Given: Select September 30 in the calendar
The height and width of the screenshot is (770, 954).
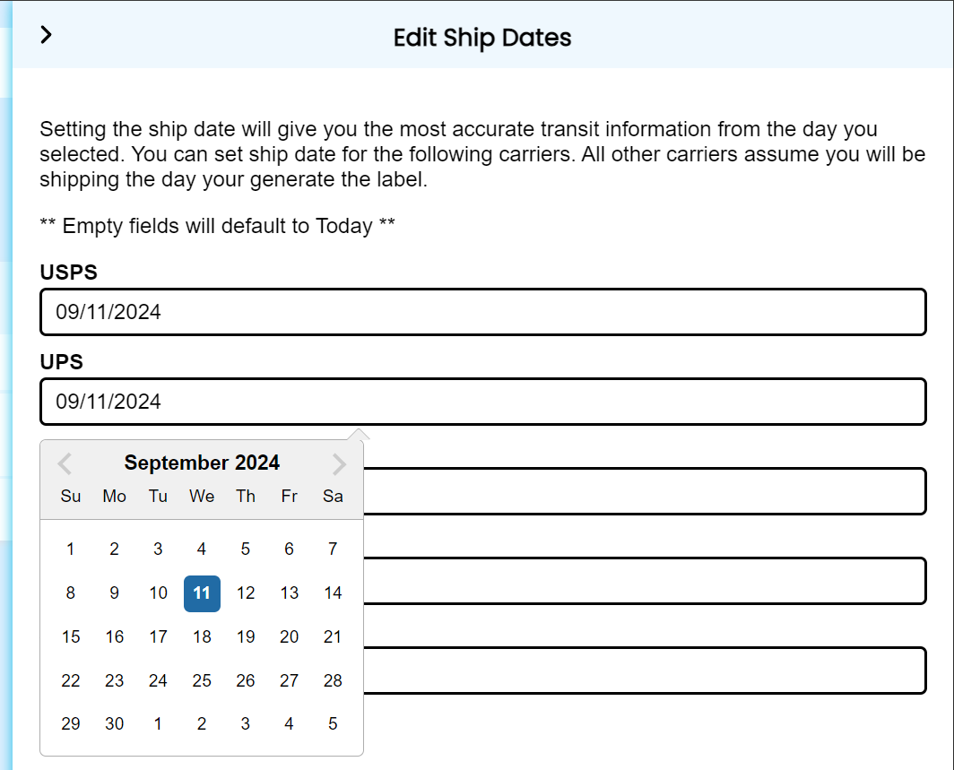Looking at the screenshot, I should click(x=115, y=723).
